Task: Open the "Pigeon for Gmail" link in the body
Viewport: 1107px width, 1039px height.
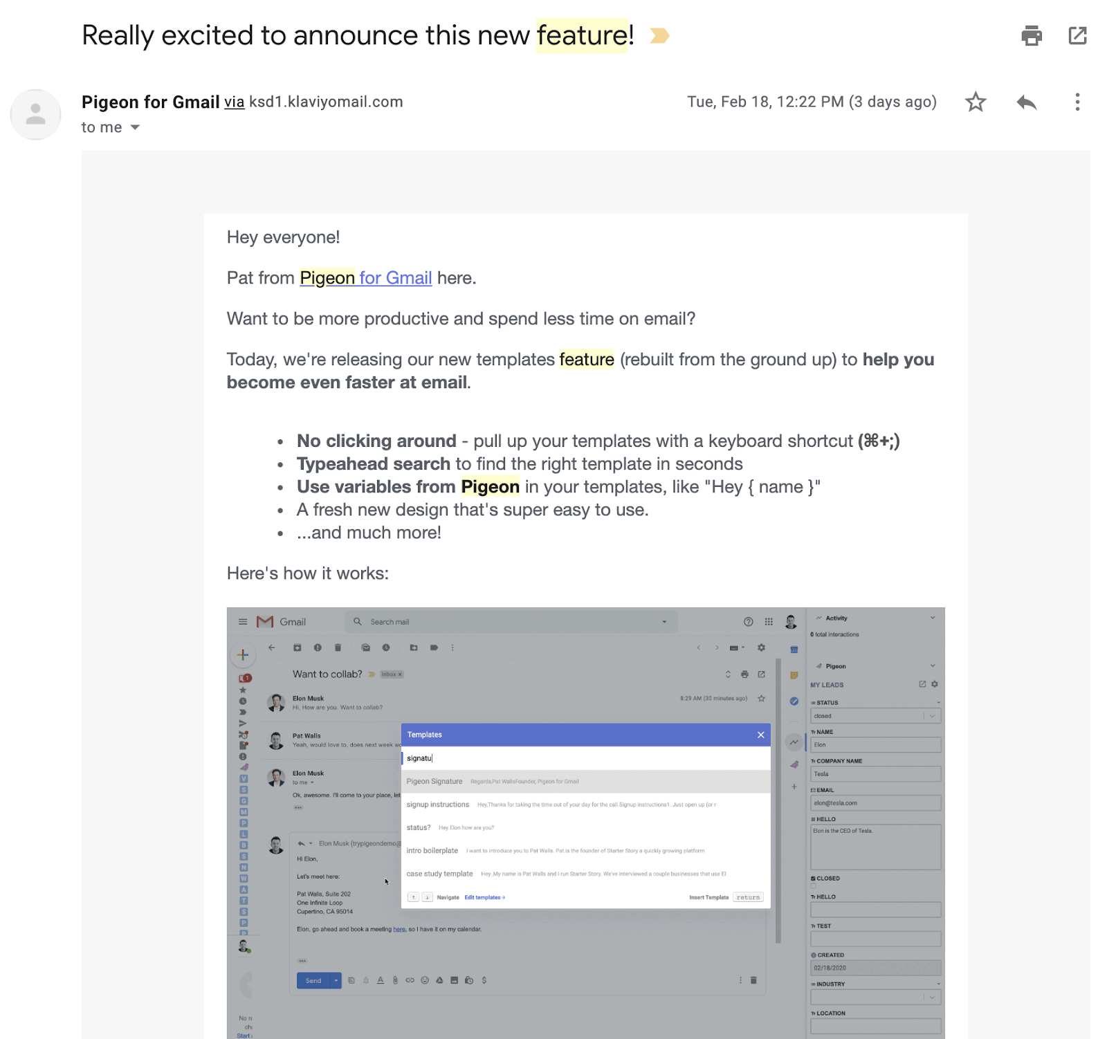Action: (x=366, y=278)
